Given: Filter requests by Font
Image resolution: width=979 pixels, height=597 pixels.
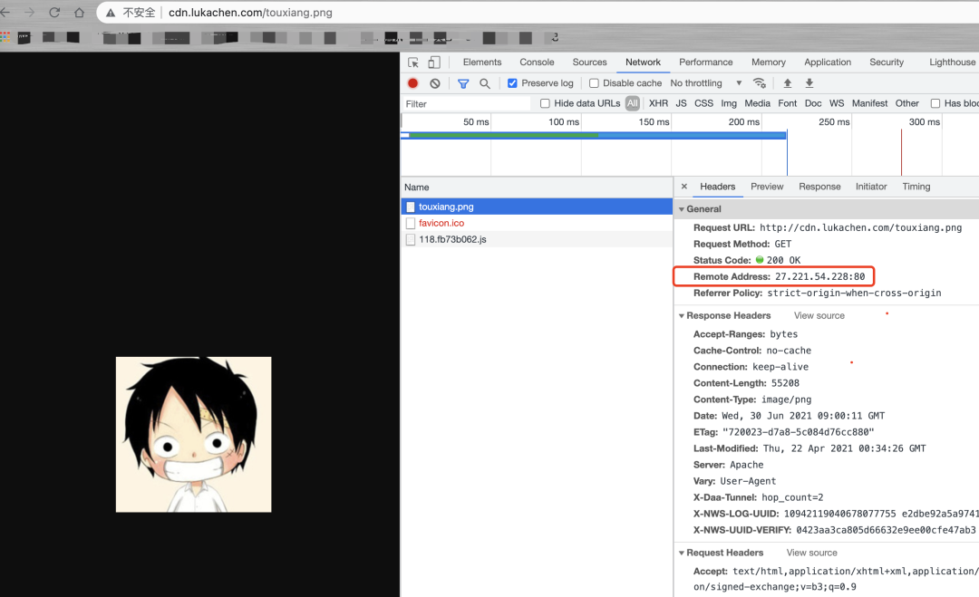Looking at the screenshot, I should (x=788, y=103).
